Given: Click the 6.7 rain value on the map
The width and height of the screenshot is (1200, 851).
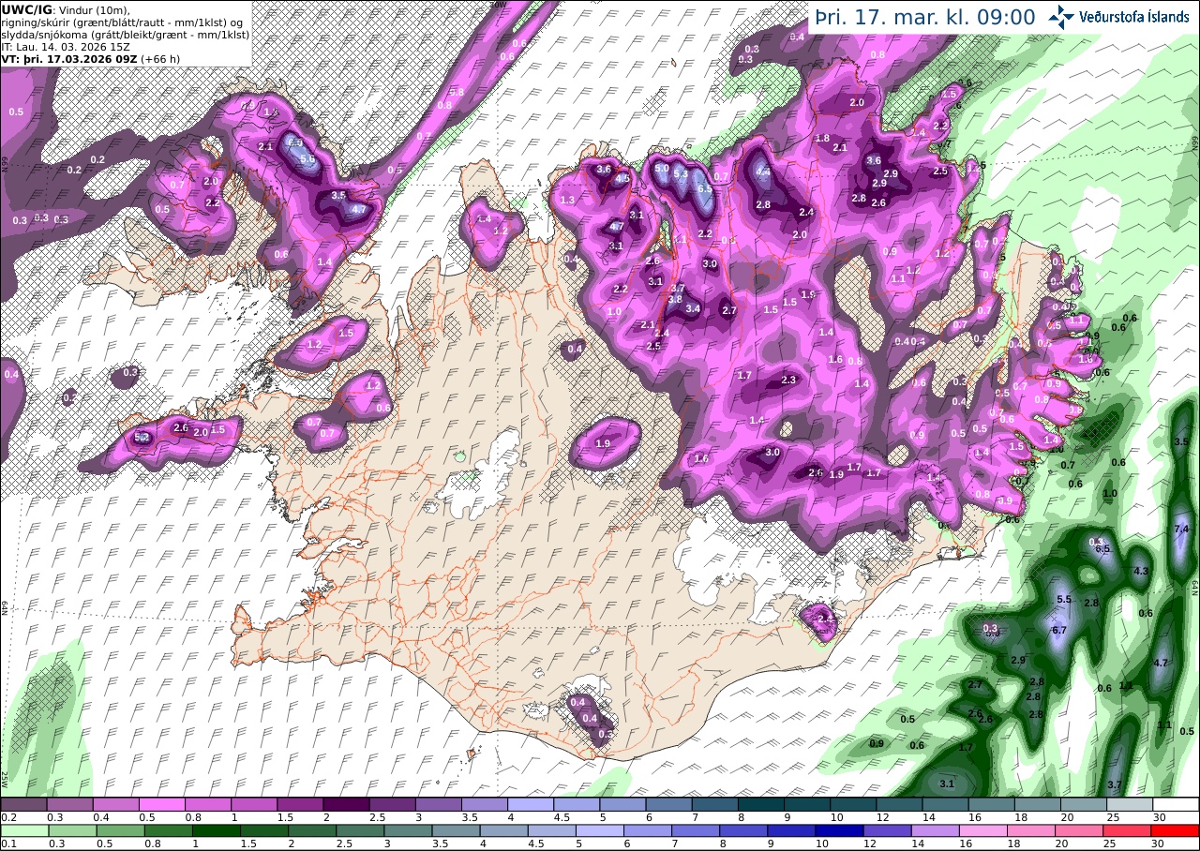Looking at the screenshot, I should click(1059, 631).
